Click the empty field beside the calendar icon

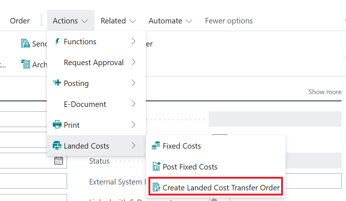(x=26, y=160)
